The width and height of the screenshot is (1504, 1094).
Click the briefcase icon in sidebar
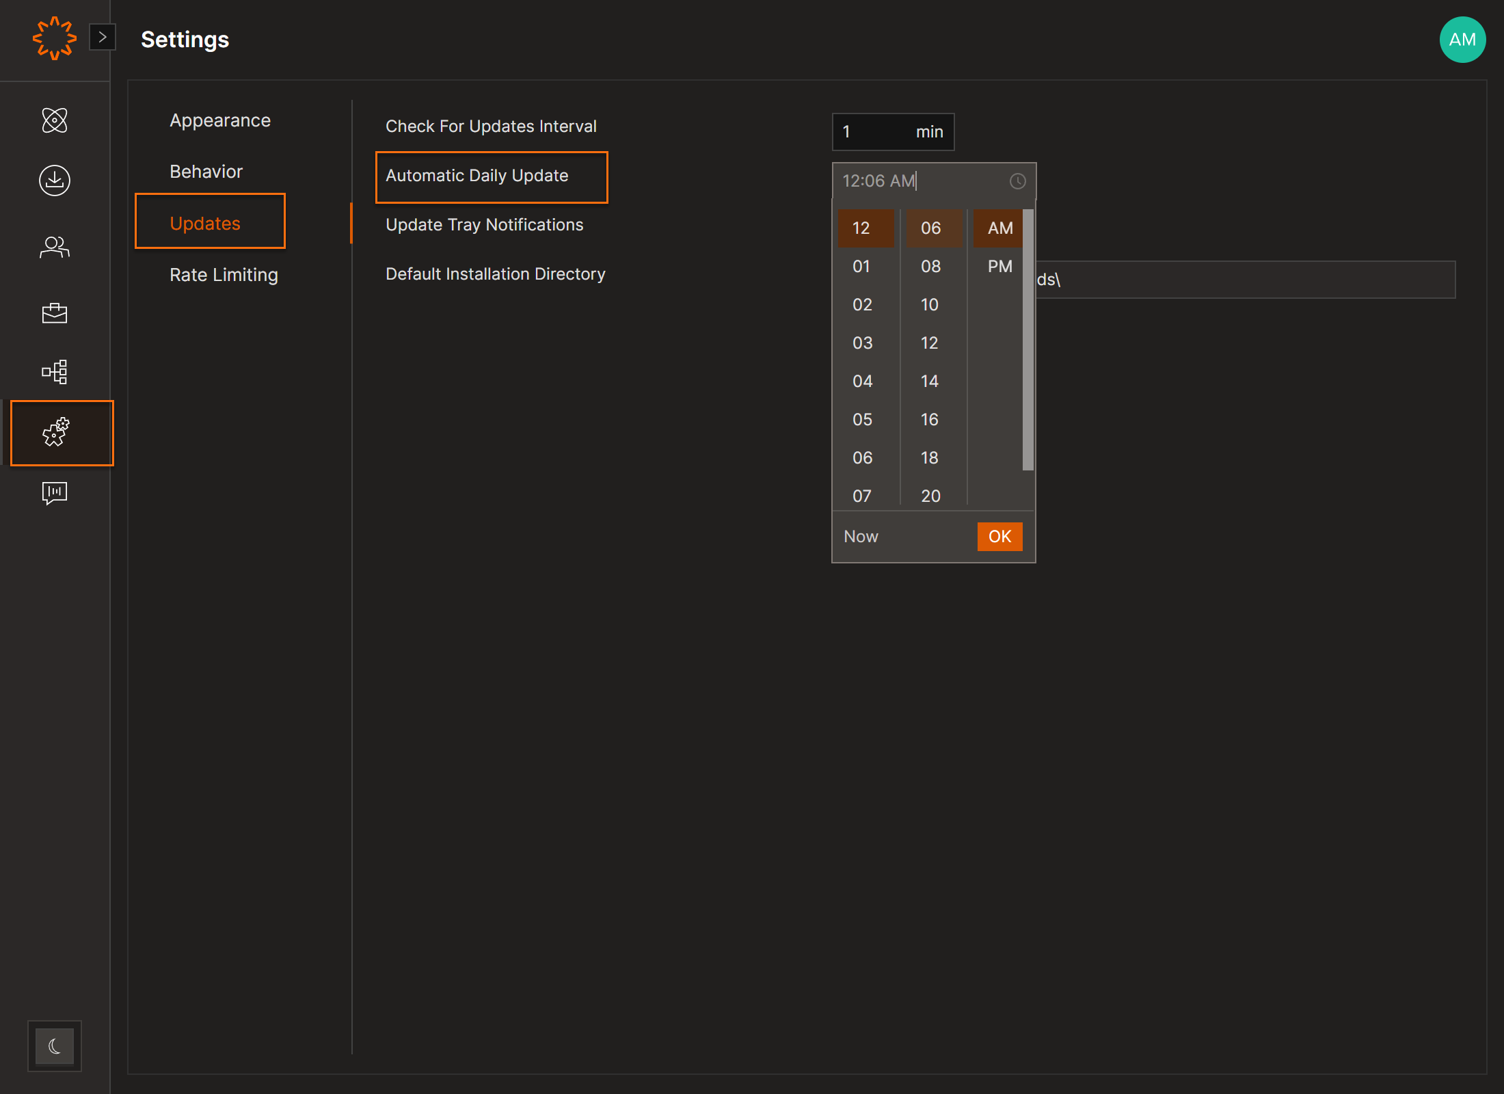coord(55,313)
